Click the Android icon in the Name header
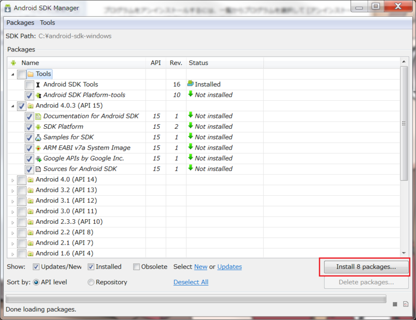This screenshot has height=320, width=416. coord(14,63)
